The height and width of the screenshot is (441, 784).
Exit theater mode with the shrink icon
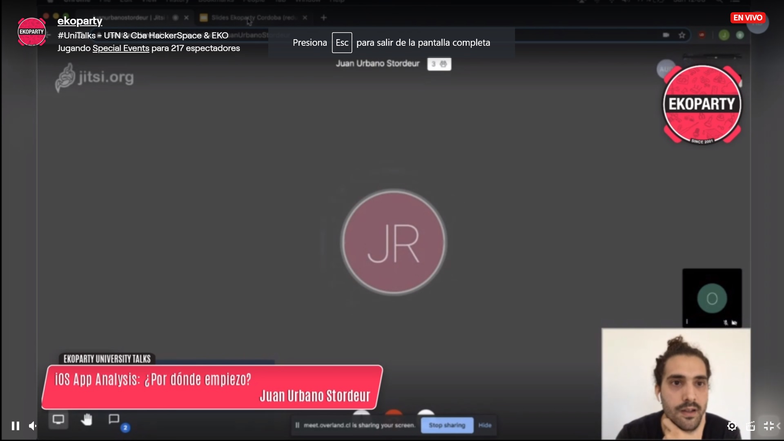coord(769,426)
